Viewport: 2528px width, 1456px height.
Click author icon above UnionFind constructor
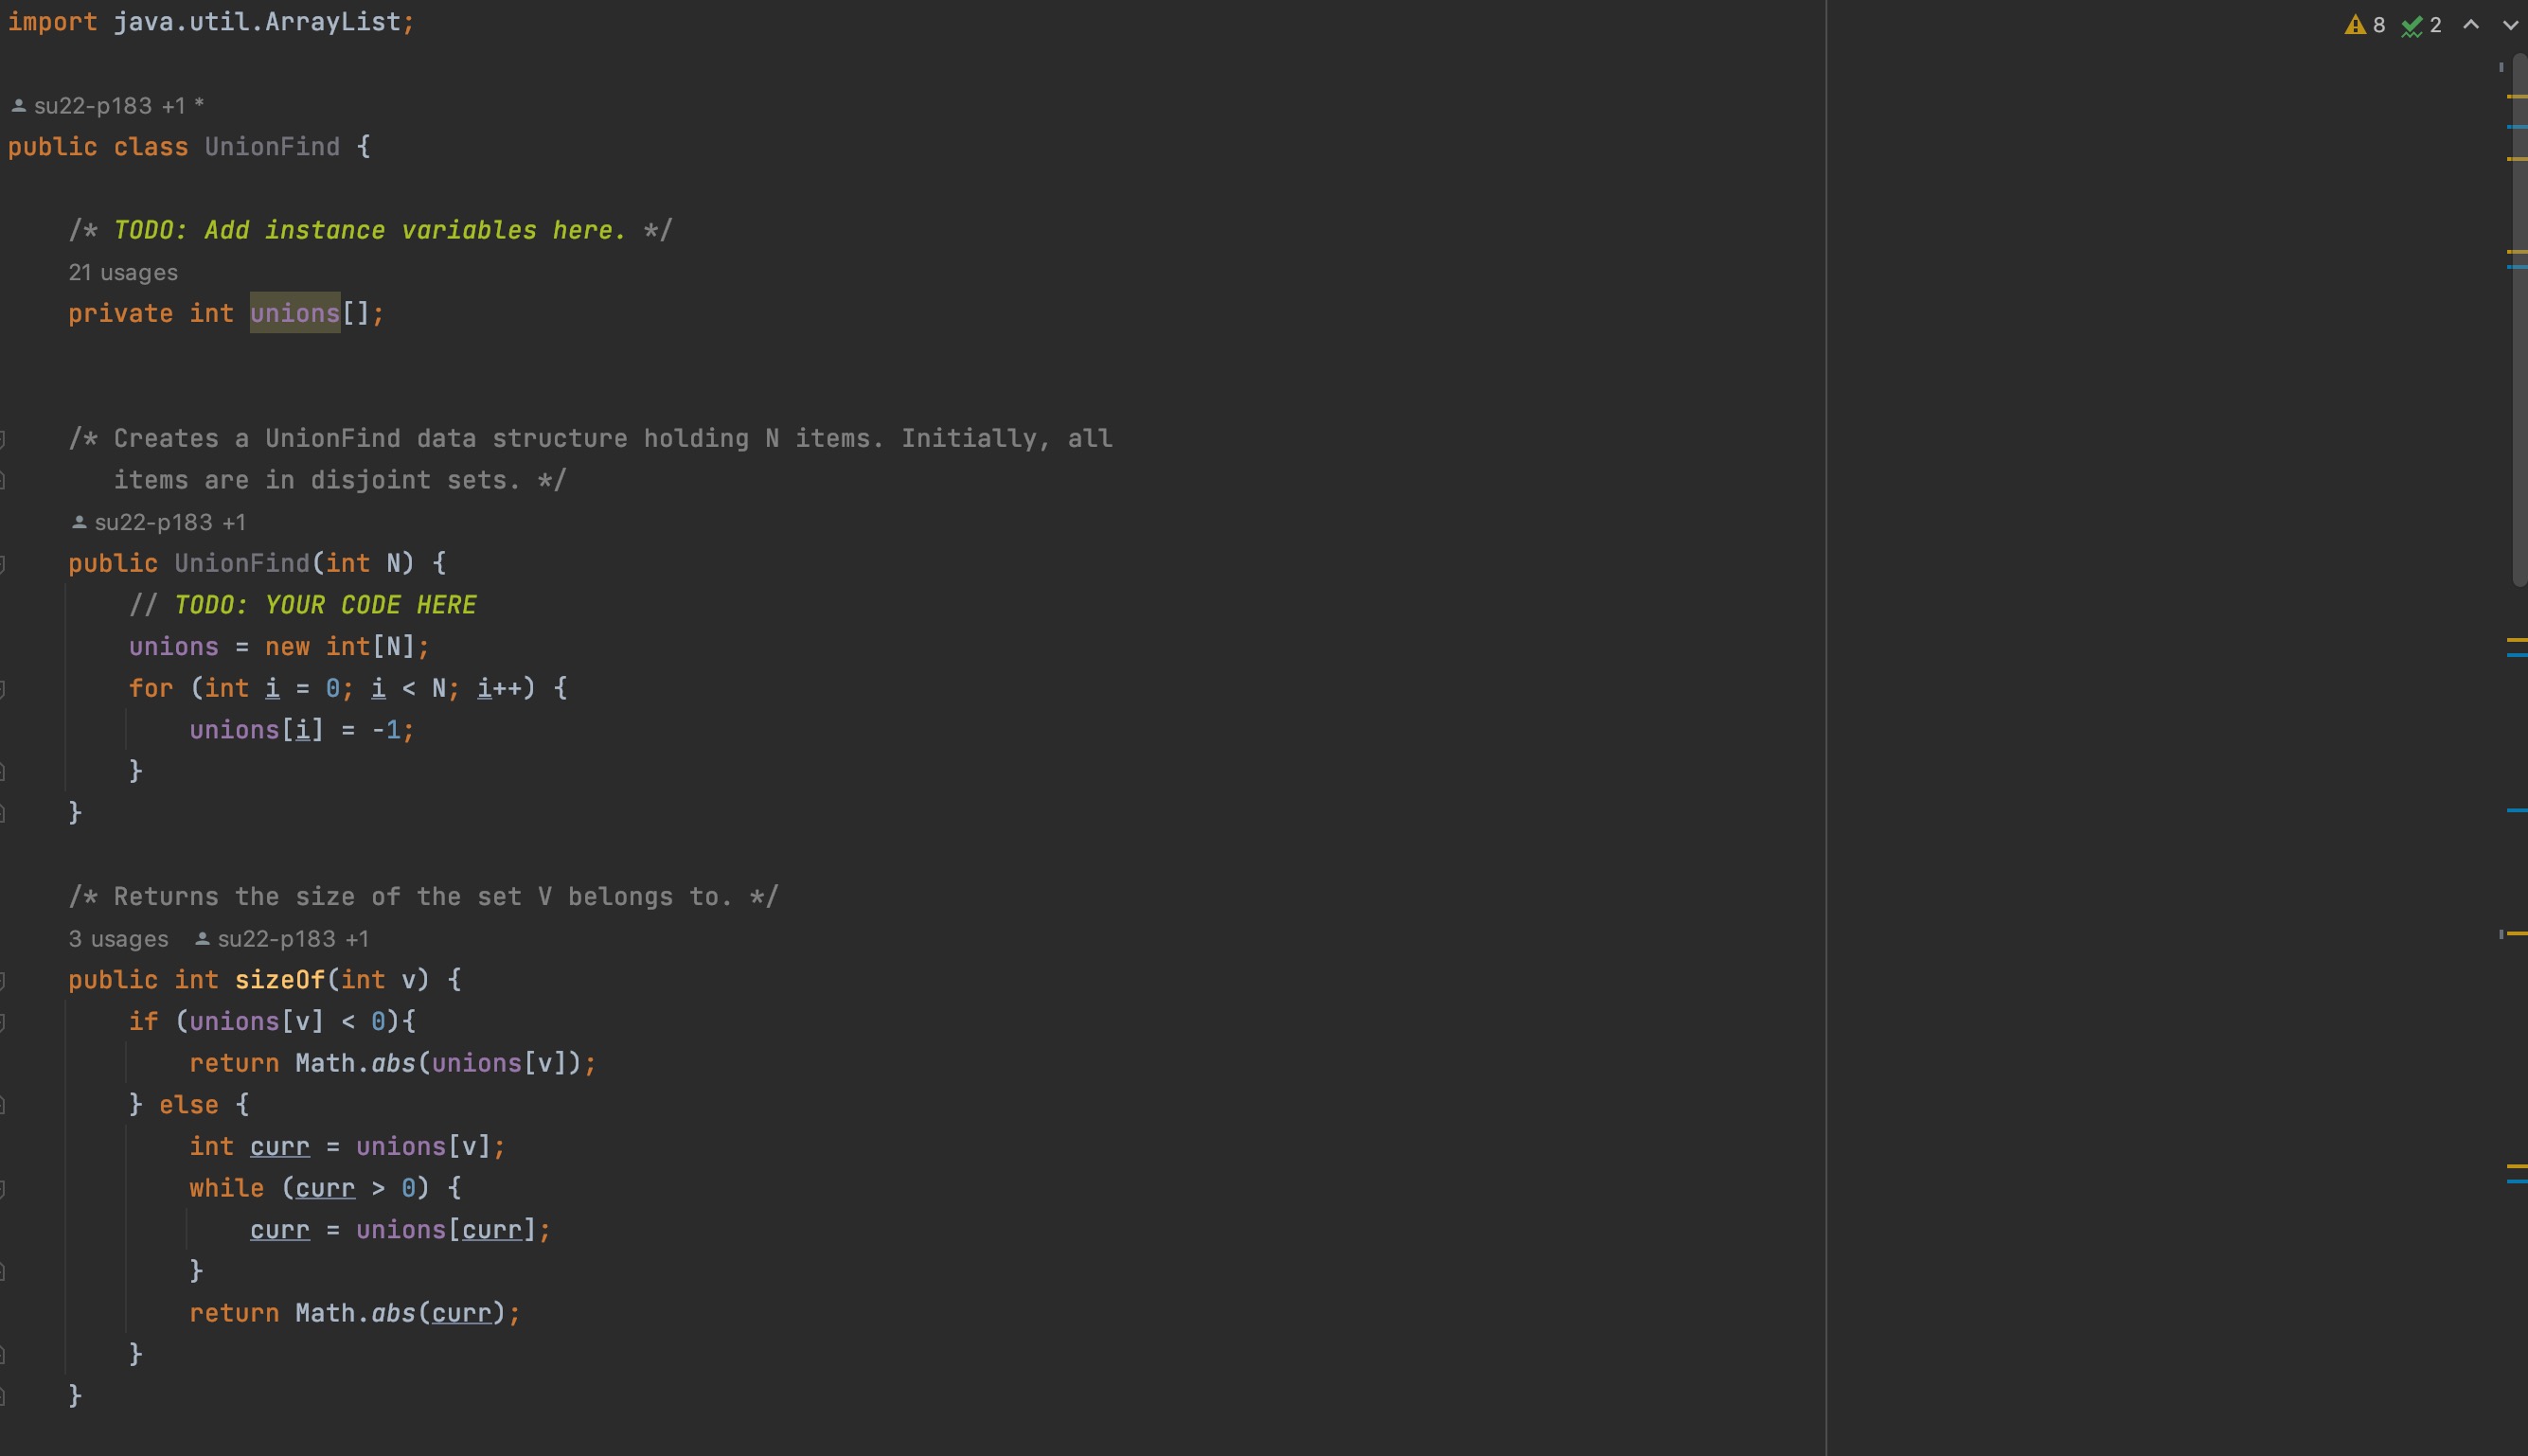79,522
